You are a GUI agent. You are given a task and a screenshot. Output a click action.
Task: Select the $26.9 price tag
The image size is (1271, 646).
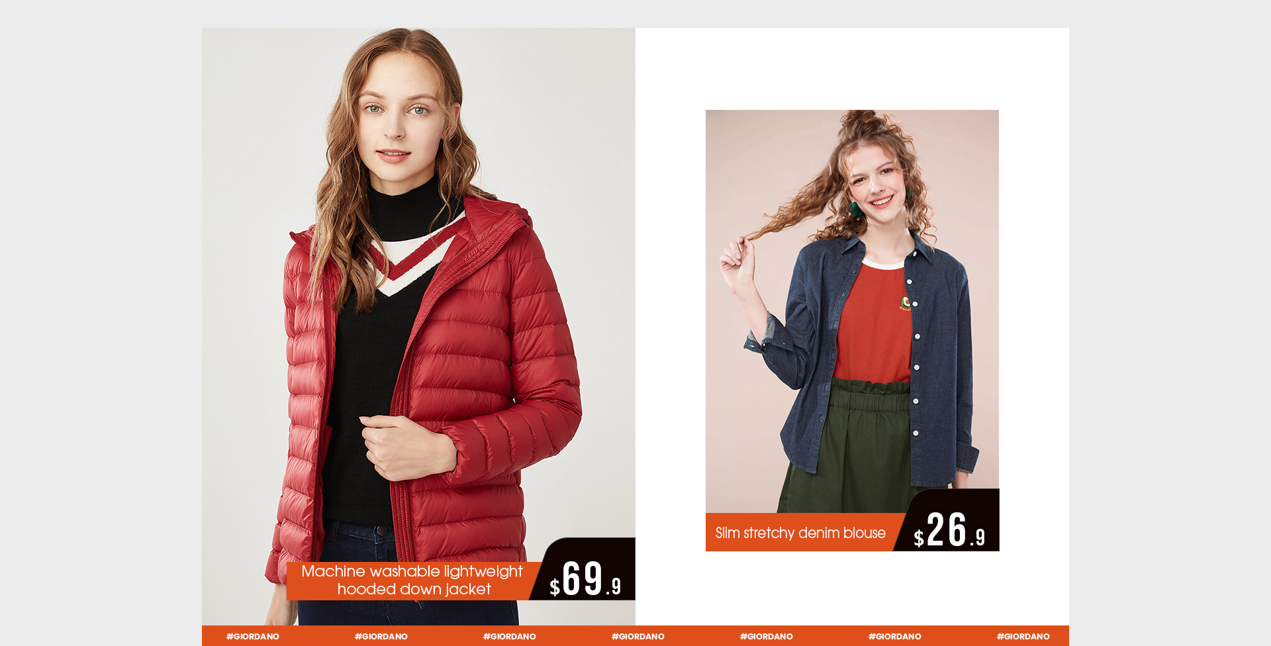[949, 530]
